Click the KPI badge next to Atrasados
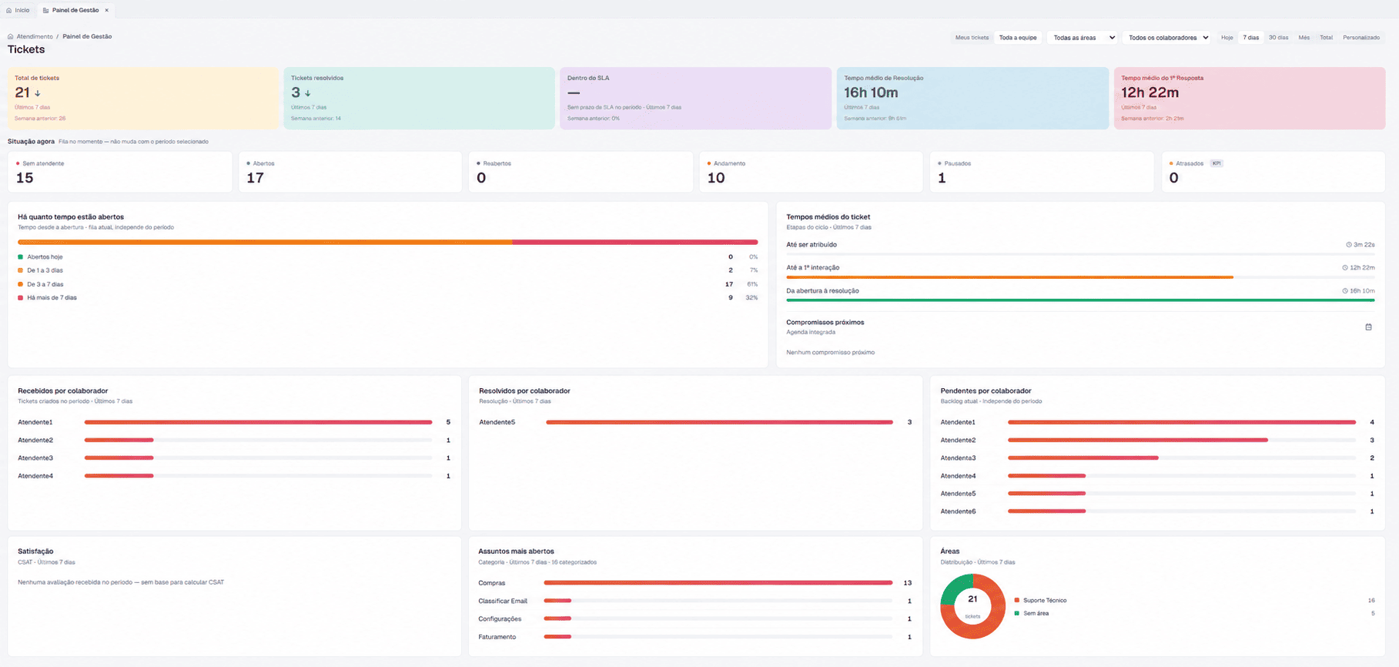The width and height of the screenshot is (1399, 667). pos(1217,163)
